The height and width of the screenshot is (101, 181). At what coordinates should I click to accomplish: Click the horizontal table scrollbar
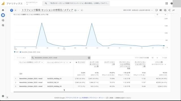click(x=68, y=92)
